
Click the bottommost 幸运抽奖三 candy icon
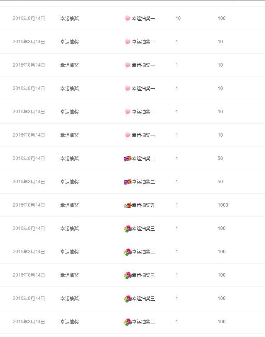coord(128,322)
